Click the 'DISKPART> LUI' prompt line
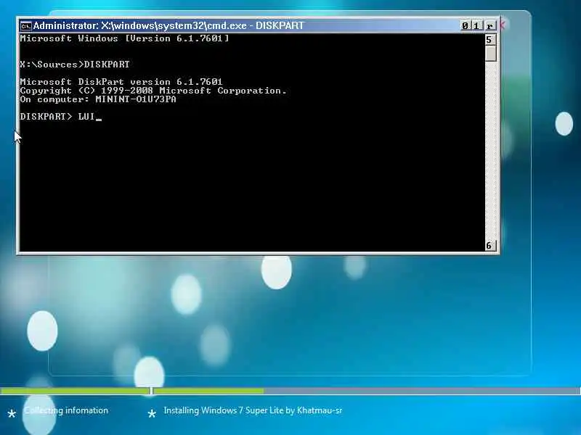 61,117
